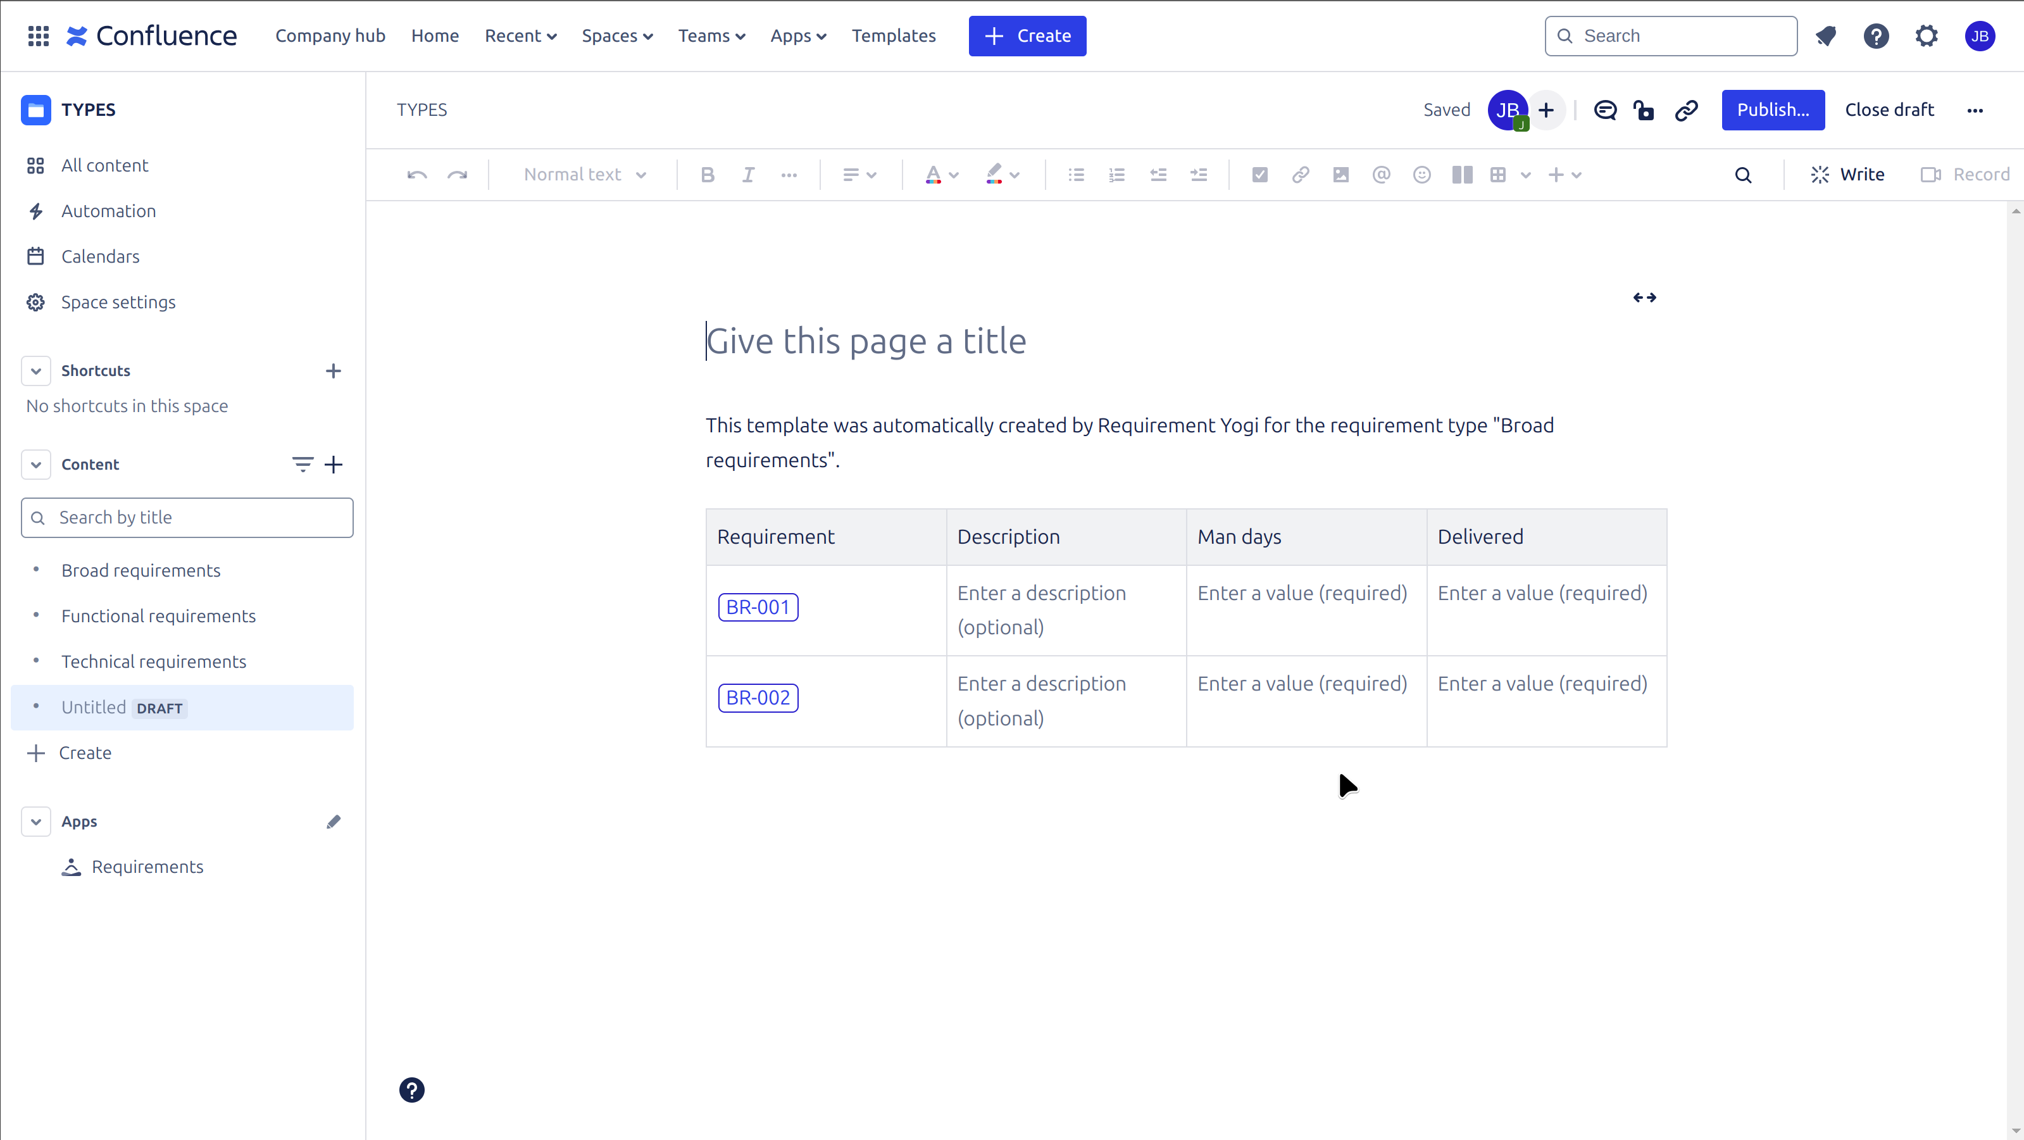Click the insert table icon
Screen dimensions: 2024x1140
click(x=1499, y=174)
